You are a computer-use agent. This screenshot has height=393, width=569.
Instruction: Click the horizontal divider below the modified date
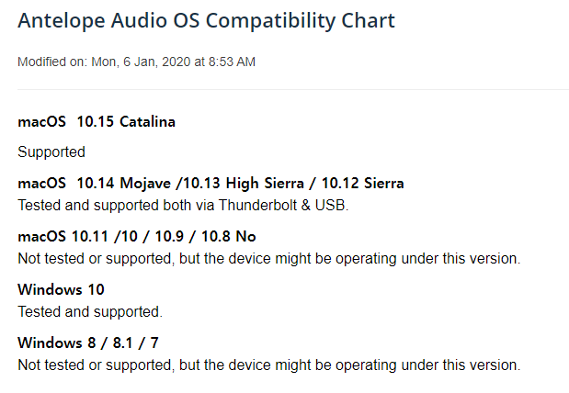293,89
